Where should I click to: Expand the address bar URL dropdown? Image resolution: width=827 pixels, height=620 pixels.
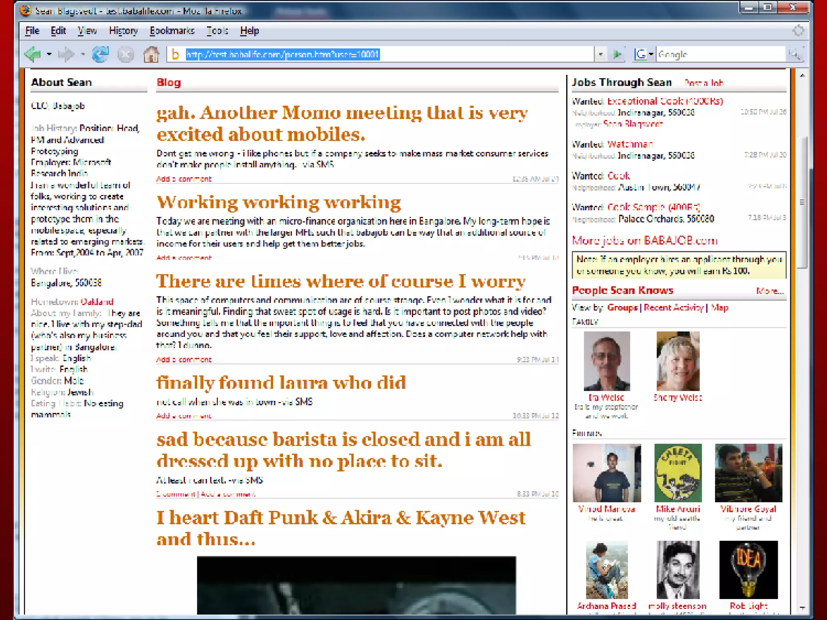(600, 54)
